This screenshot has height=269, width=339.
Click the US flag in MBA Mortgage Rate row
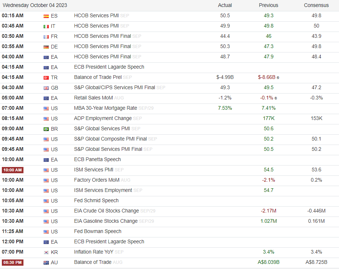46,109
